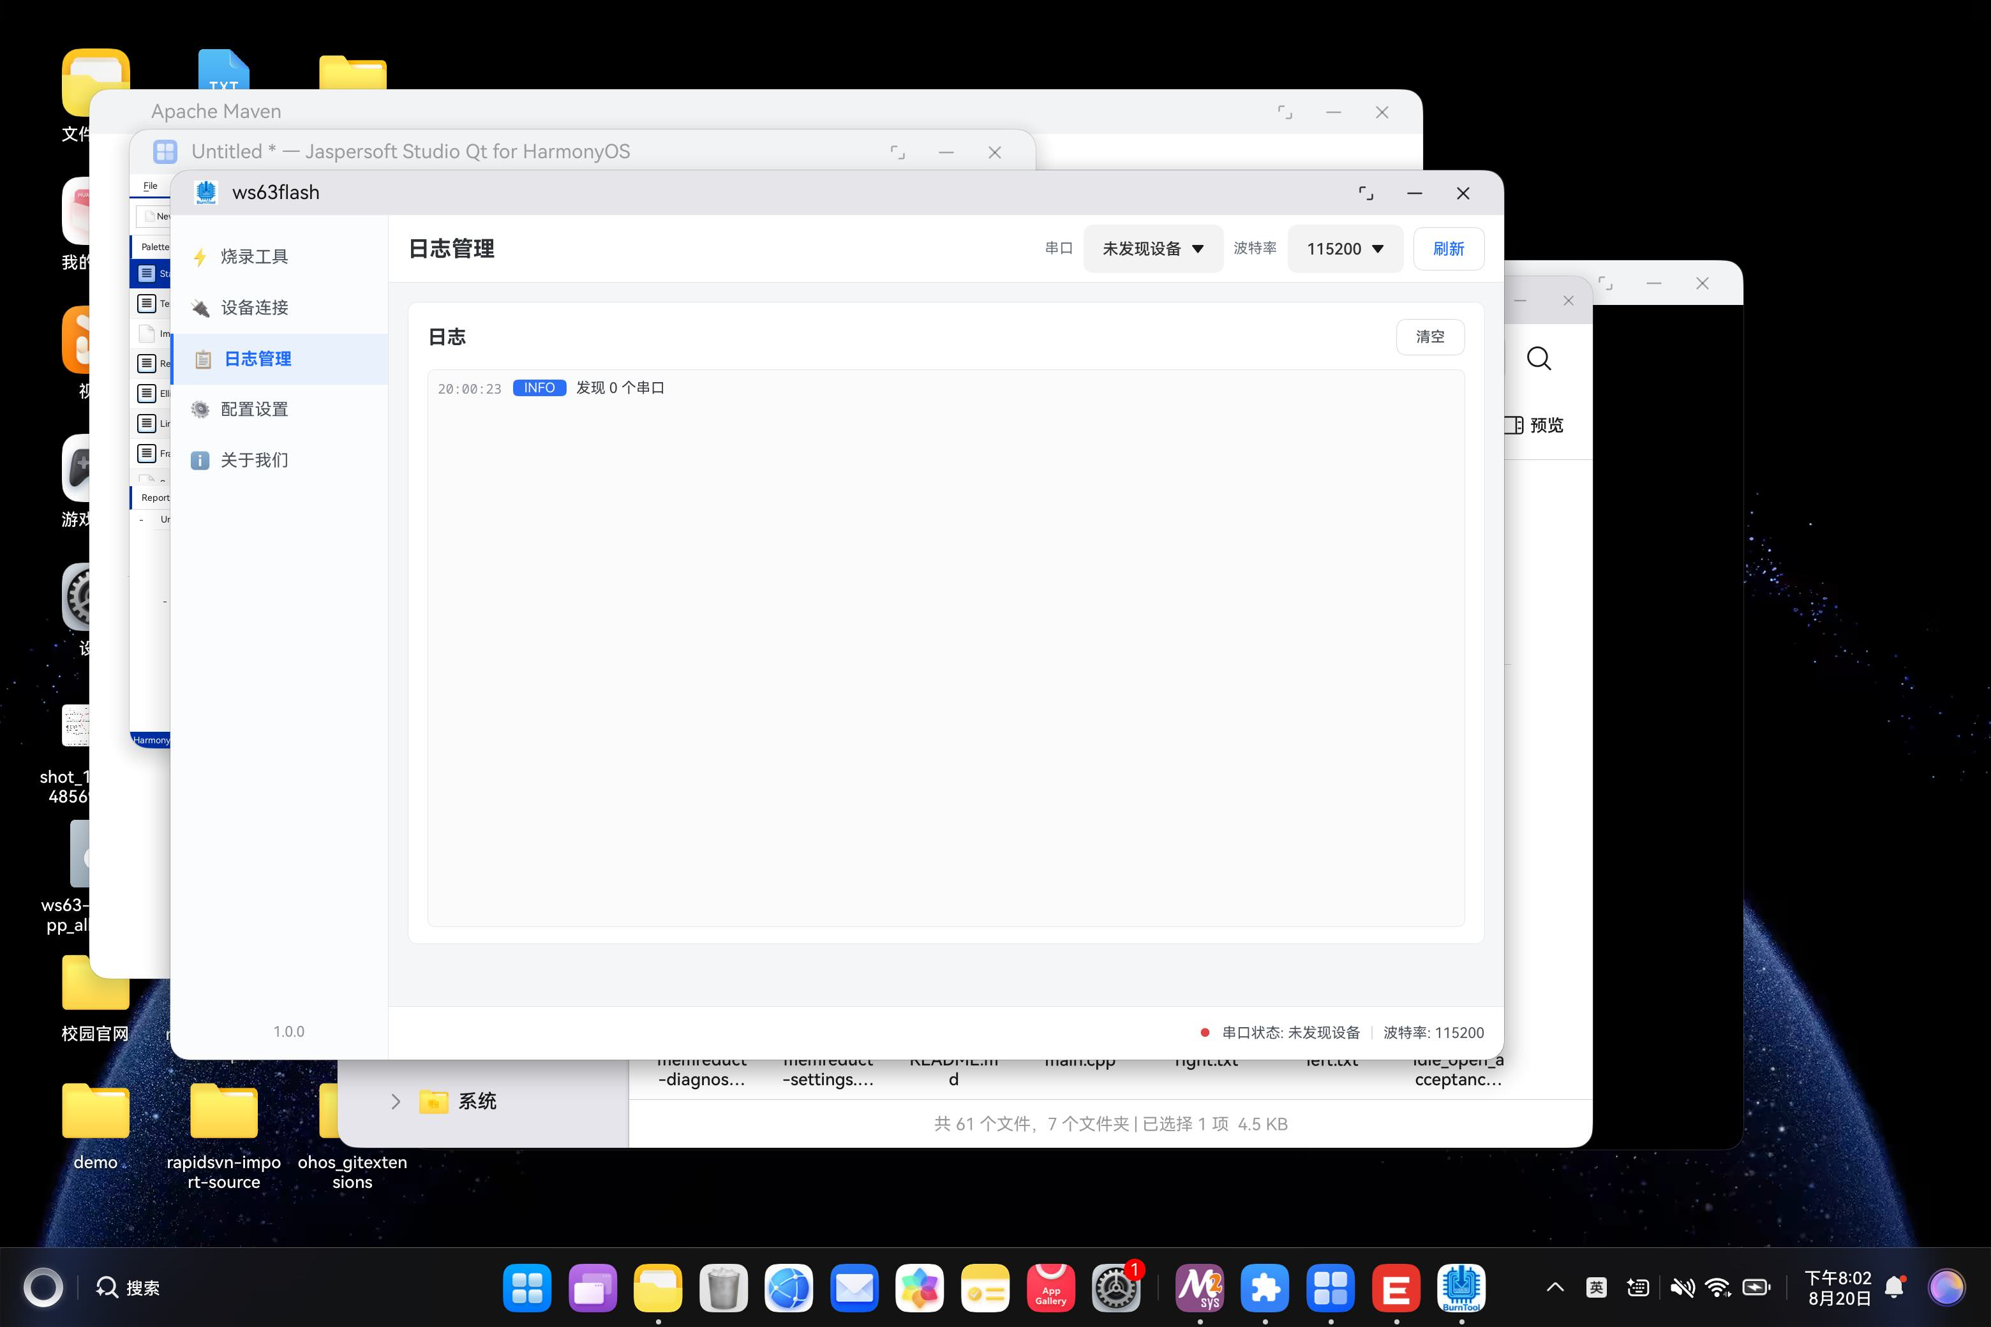Click the info icon beside 关于我们

tap(200, 461)
